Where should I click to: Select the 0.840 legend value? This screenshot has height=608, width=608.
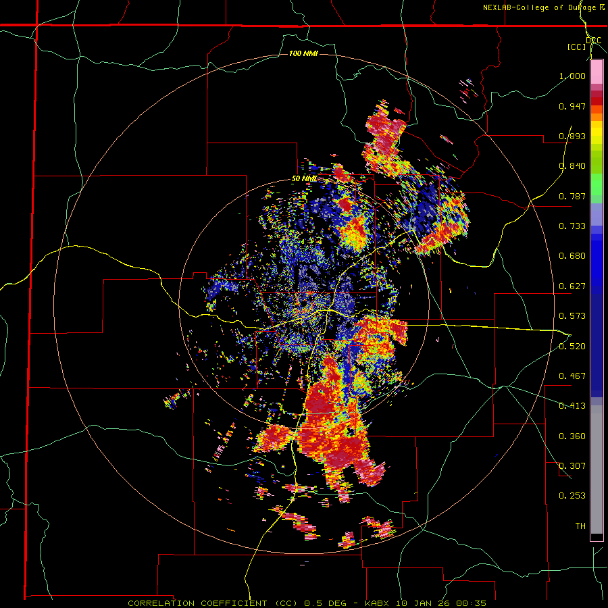(572, 166)
